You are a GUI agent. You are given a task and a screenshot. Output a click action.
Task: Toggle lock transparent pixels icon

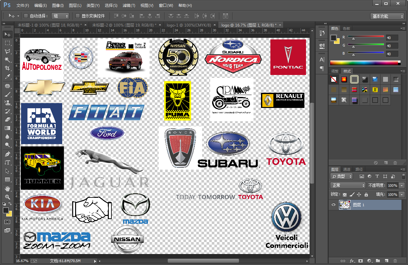tap(345, 195)
